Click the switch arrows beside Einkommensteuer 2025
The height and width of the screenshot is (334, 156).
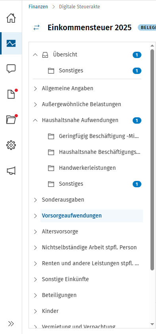[36, 27]
